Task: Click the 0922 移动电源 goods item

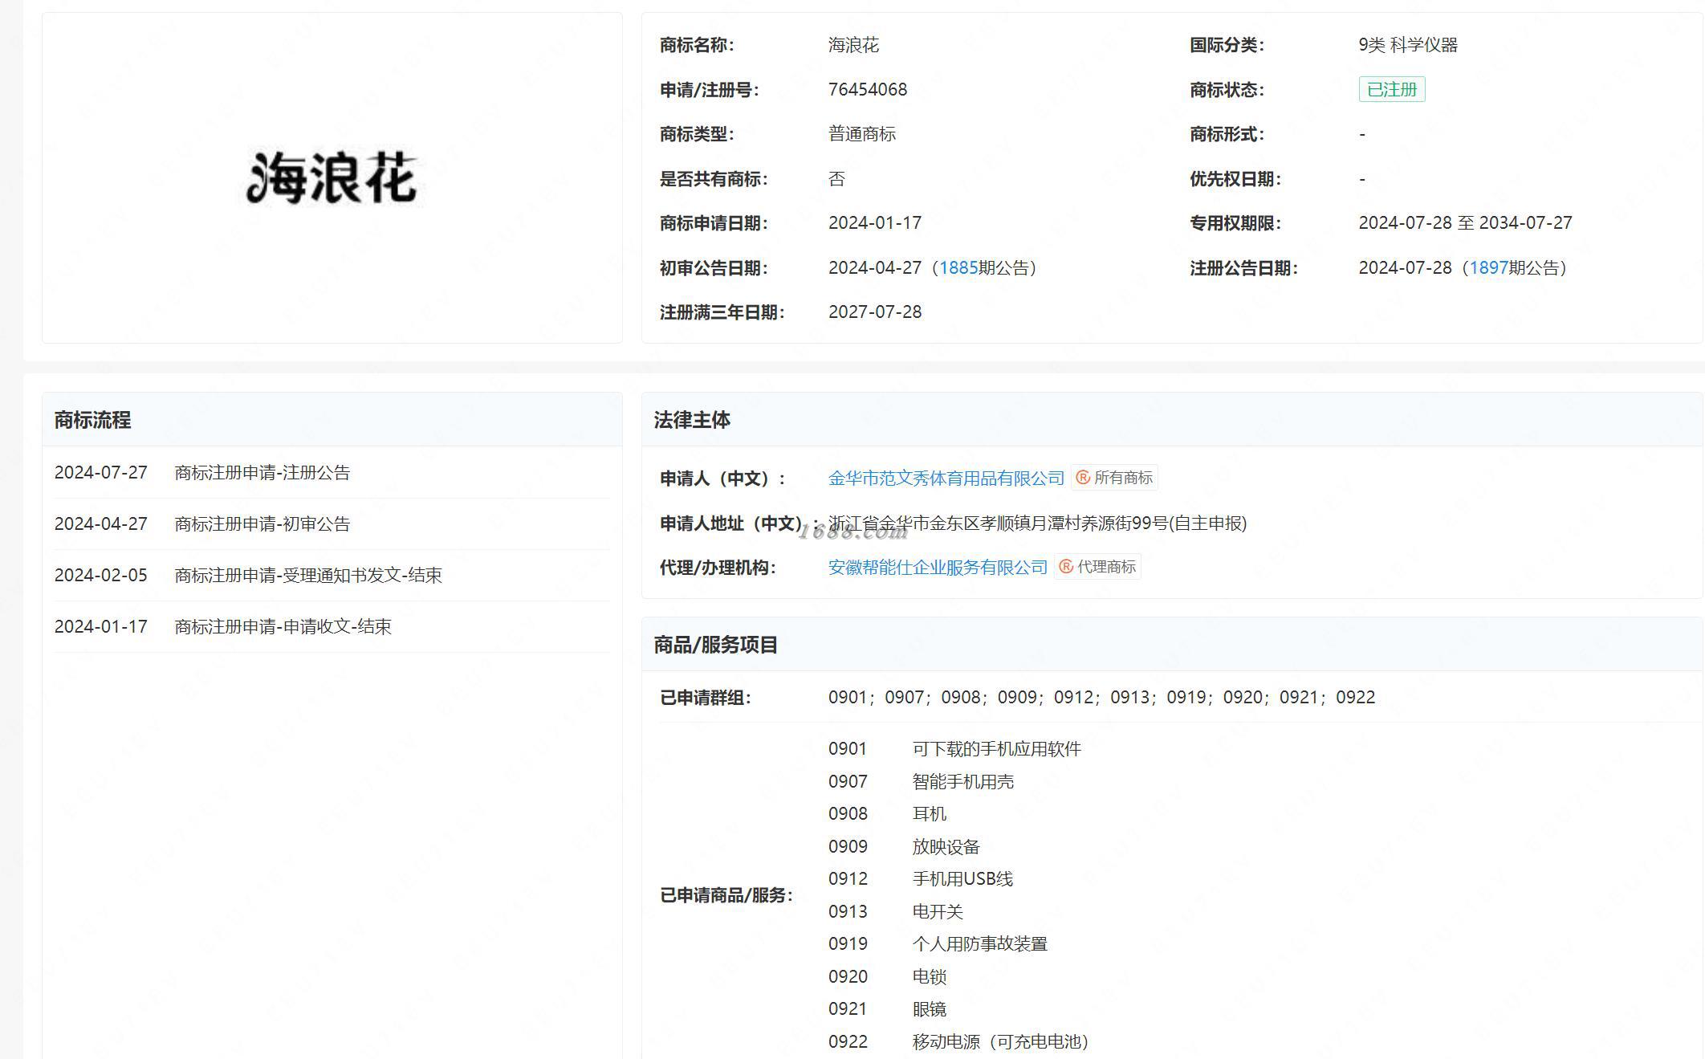Action: [x=999, y=1041]
